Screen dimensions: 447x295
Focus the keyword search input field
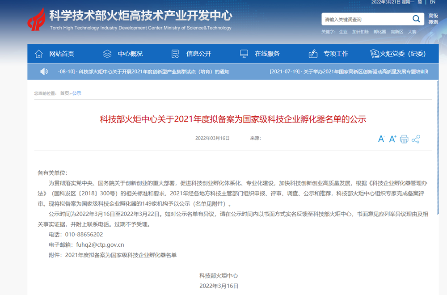364,19
